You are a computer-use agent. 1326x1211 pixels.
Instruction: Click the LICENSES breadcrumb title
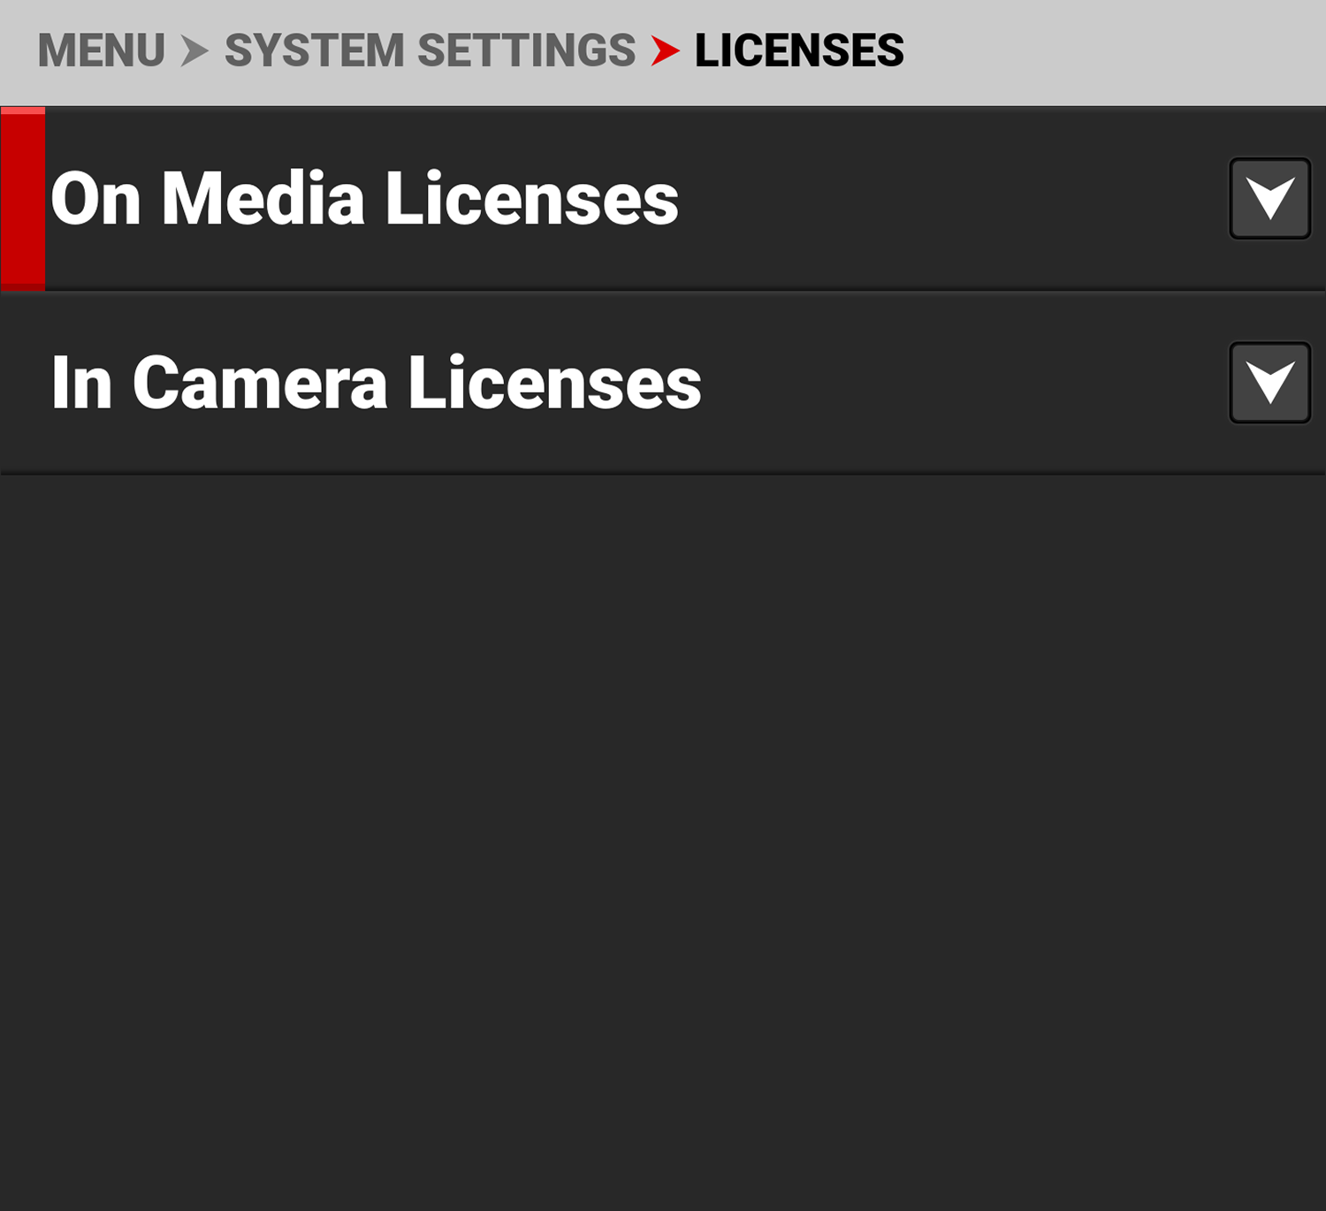[799, 50]
